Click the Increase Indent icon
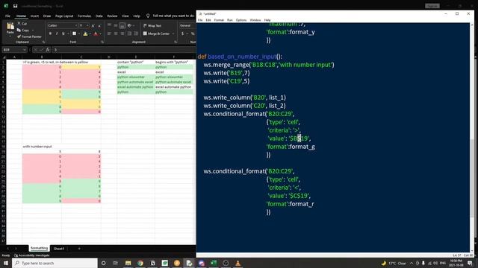 click(136, 33)
